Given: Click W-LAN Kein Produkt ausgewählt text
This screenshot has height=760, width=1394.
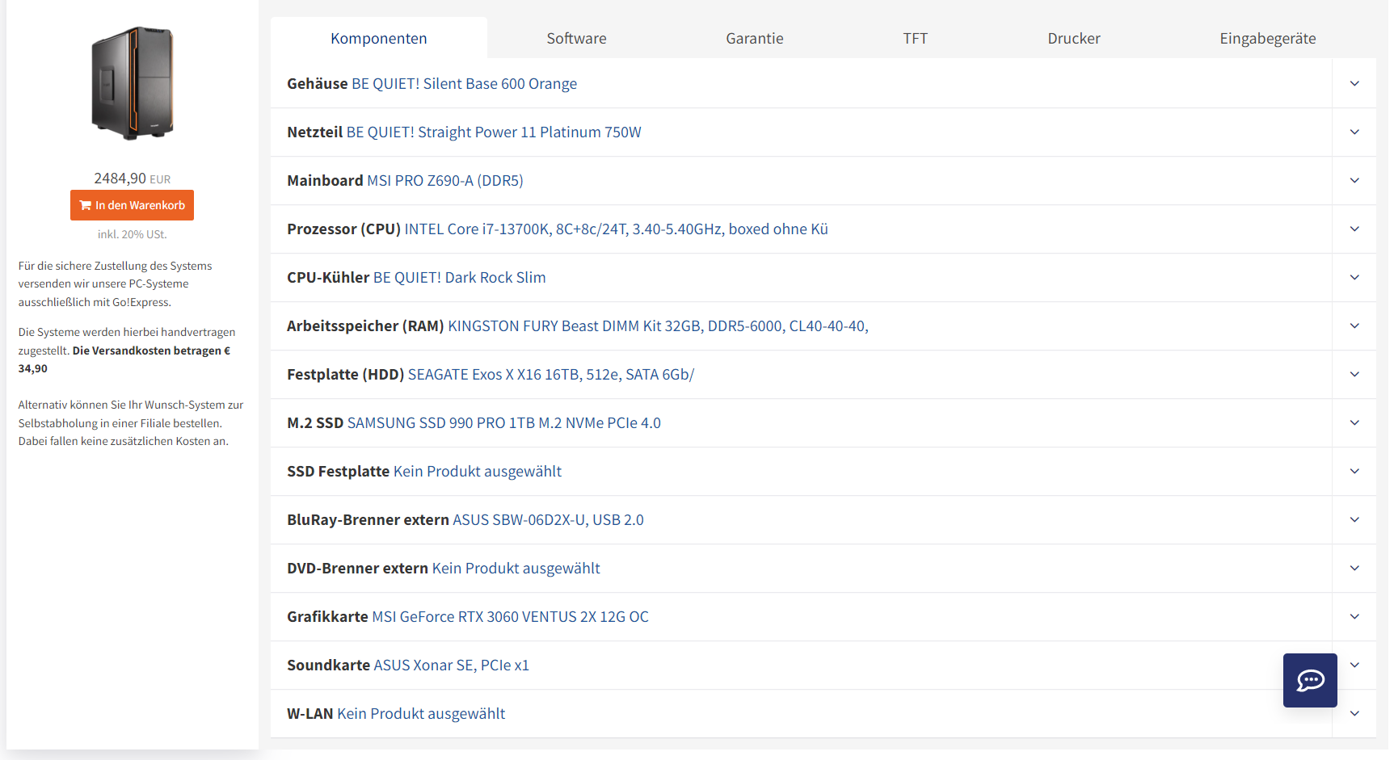Looking at the screenshot, I should tap(421, 714).
